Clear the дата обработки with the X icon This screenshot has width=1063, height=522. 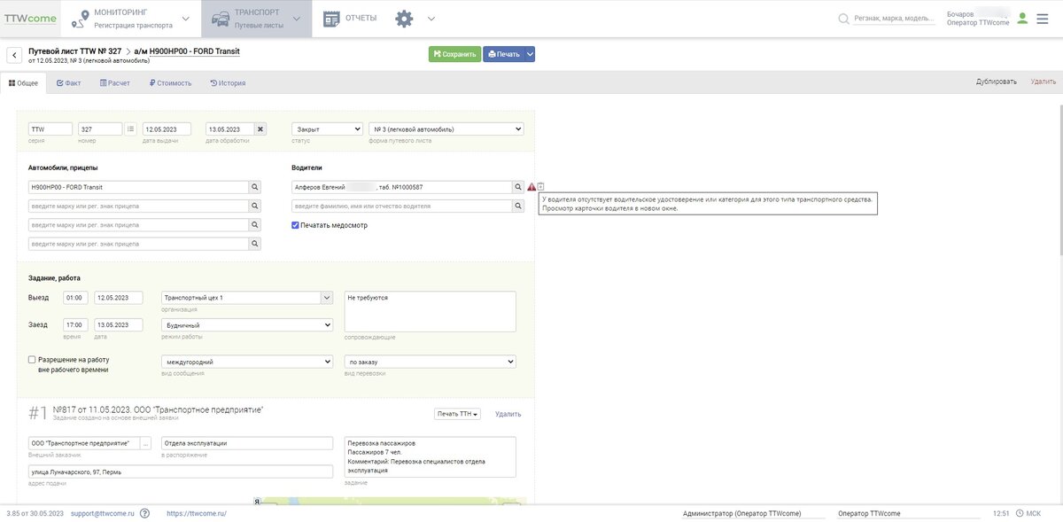260,129
